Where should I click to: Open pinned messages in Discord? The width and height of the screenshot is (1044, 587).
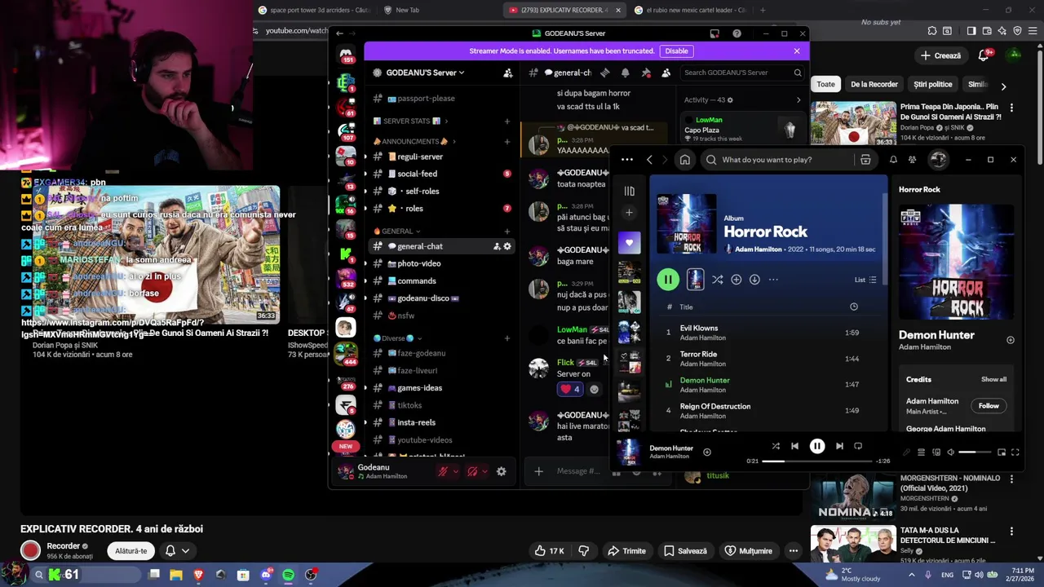pos(646,73)
